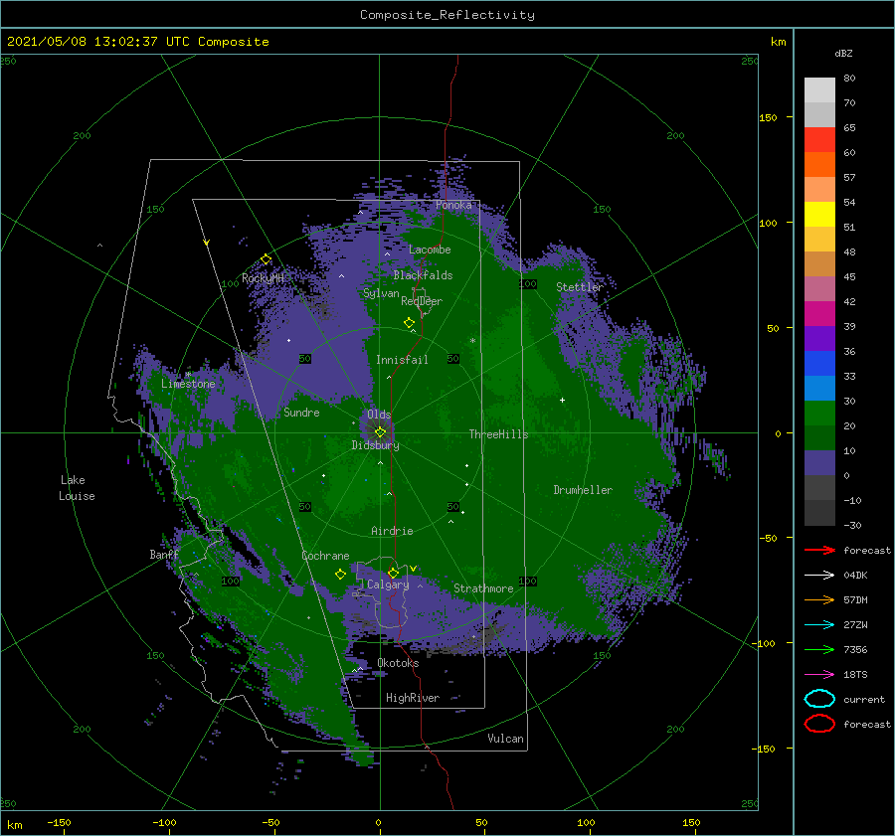Click the dBZ legend heading
This screenshot has height=836, width=895.
843,53
